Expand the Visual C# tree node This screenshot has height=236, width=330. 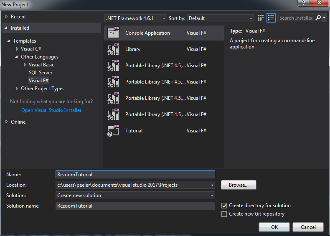coord(17,49)
